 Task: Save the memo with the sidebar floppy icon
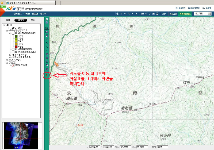47,36
